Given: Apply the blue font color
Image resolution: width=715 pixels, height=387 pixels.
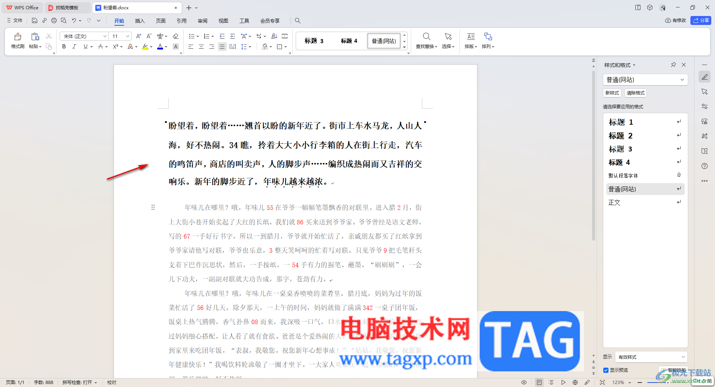Looking at the screenshot, I should pyautogui.click(x=160, y=47).
